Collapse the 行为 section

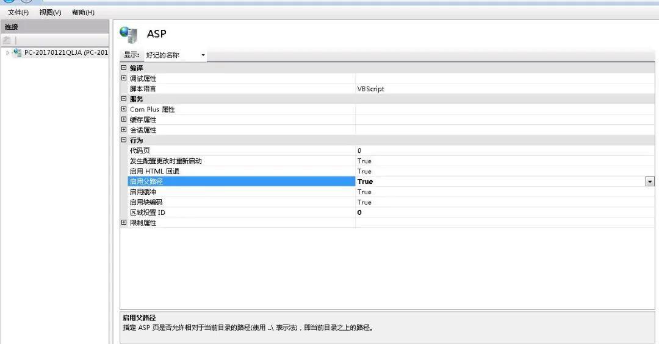coord(123,140)
